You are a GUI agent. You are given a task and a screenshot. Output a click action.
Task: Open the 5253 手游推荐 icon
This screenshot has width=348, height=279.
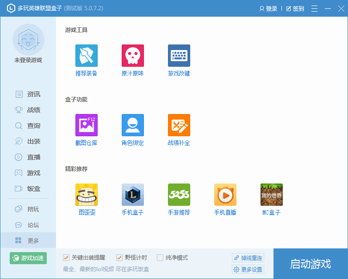[179, 195]
